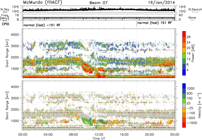This screenshot has width=202, height=140.
Task: Click the 'Freq. [MHz]' axis label
Action: click(5, 17)
